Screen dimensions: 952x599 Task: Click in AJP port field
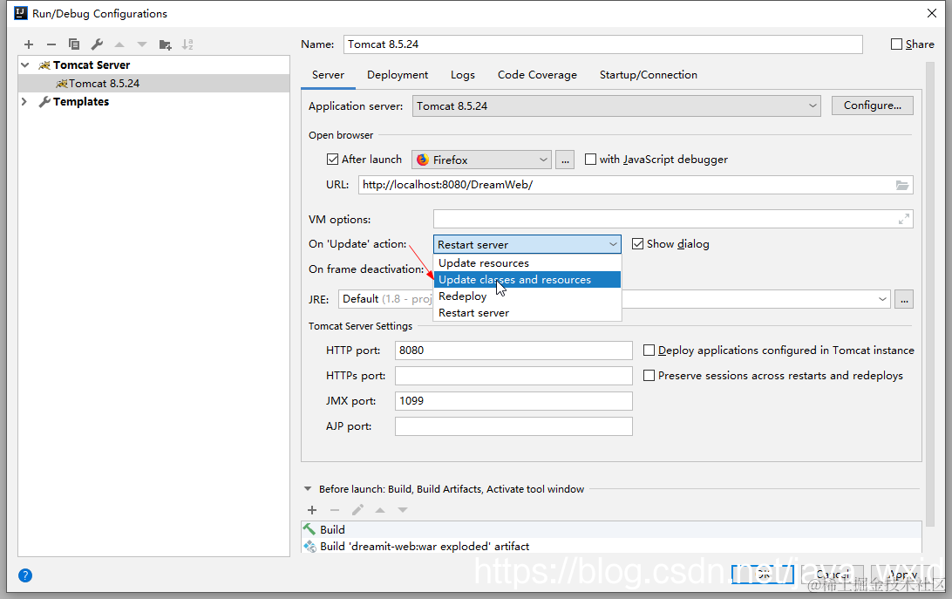(x=513, y=426)
